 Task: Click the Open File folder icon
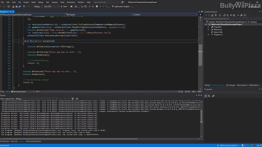(x=13, y=7)
